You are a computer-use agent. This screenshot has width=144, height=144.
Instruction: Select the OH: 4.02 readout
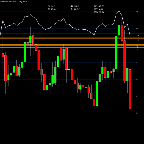coord(98,9)
